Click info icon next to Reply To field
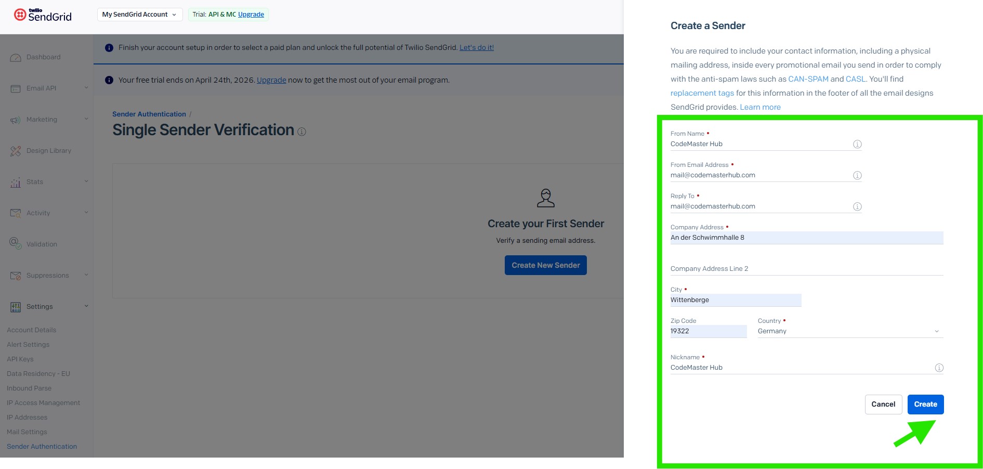 [857, 206]
